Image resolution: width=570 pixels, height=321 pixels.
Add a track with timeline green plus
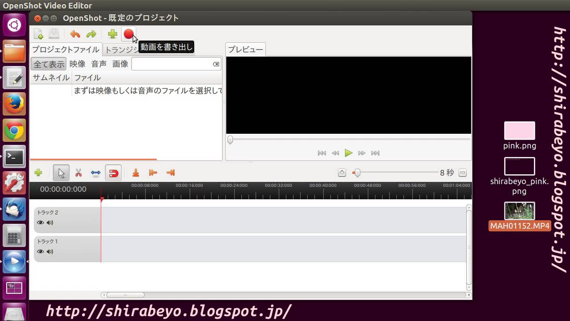coord(38,173)
